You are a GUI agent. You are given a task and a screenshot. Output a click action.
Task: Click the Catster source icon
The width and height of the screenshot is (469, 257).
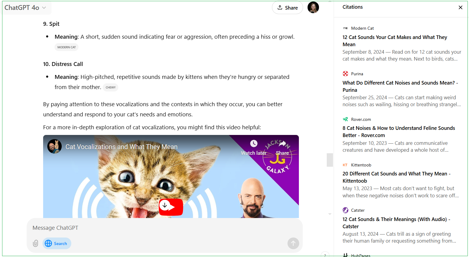coord(345,210)
